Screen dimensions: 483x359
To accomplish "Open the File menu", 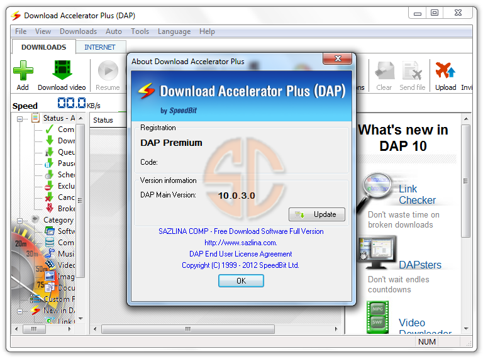I will 21,31.
